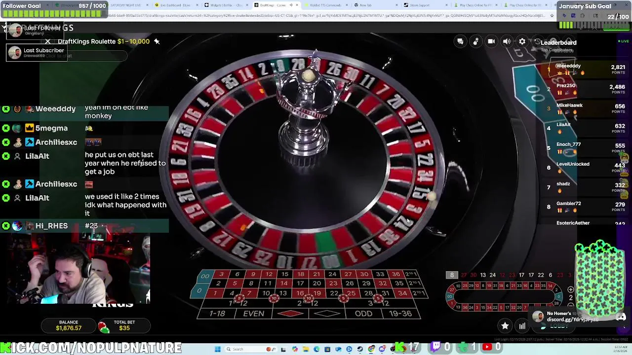The width and height of the screenshot is (632, 355).
Task: Toggle the video camera icon
Action: pos(491,41)
